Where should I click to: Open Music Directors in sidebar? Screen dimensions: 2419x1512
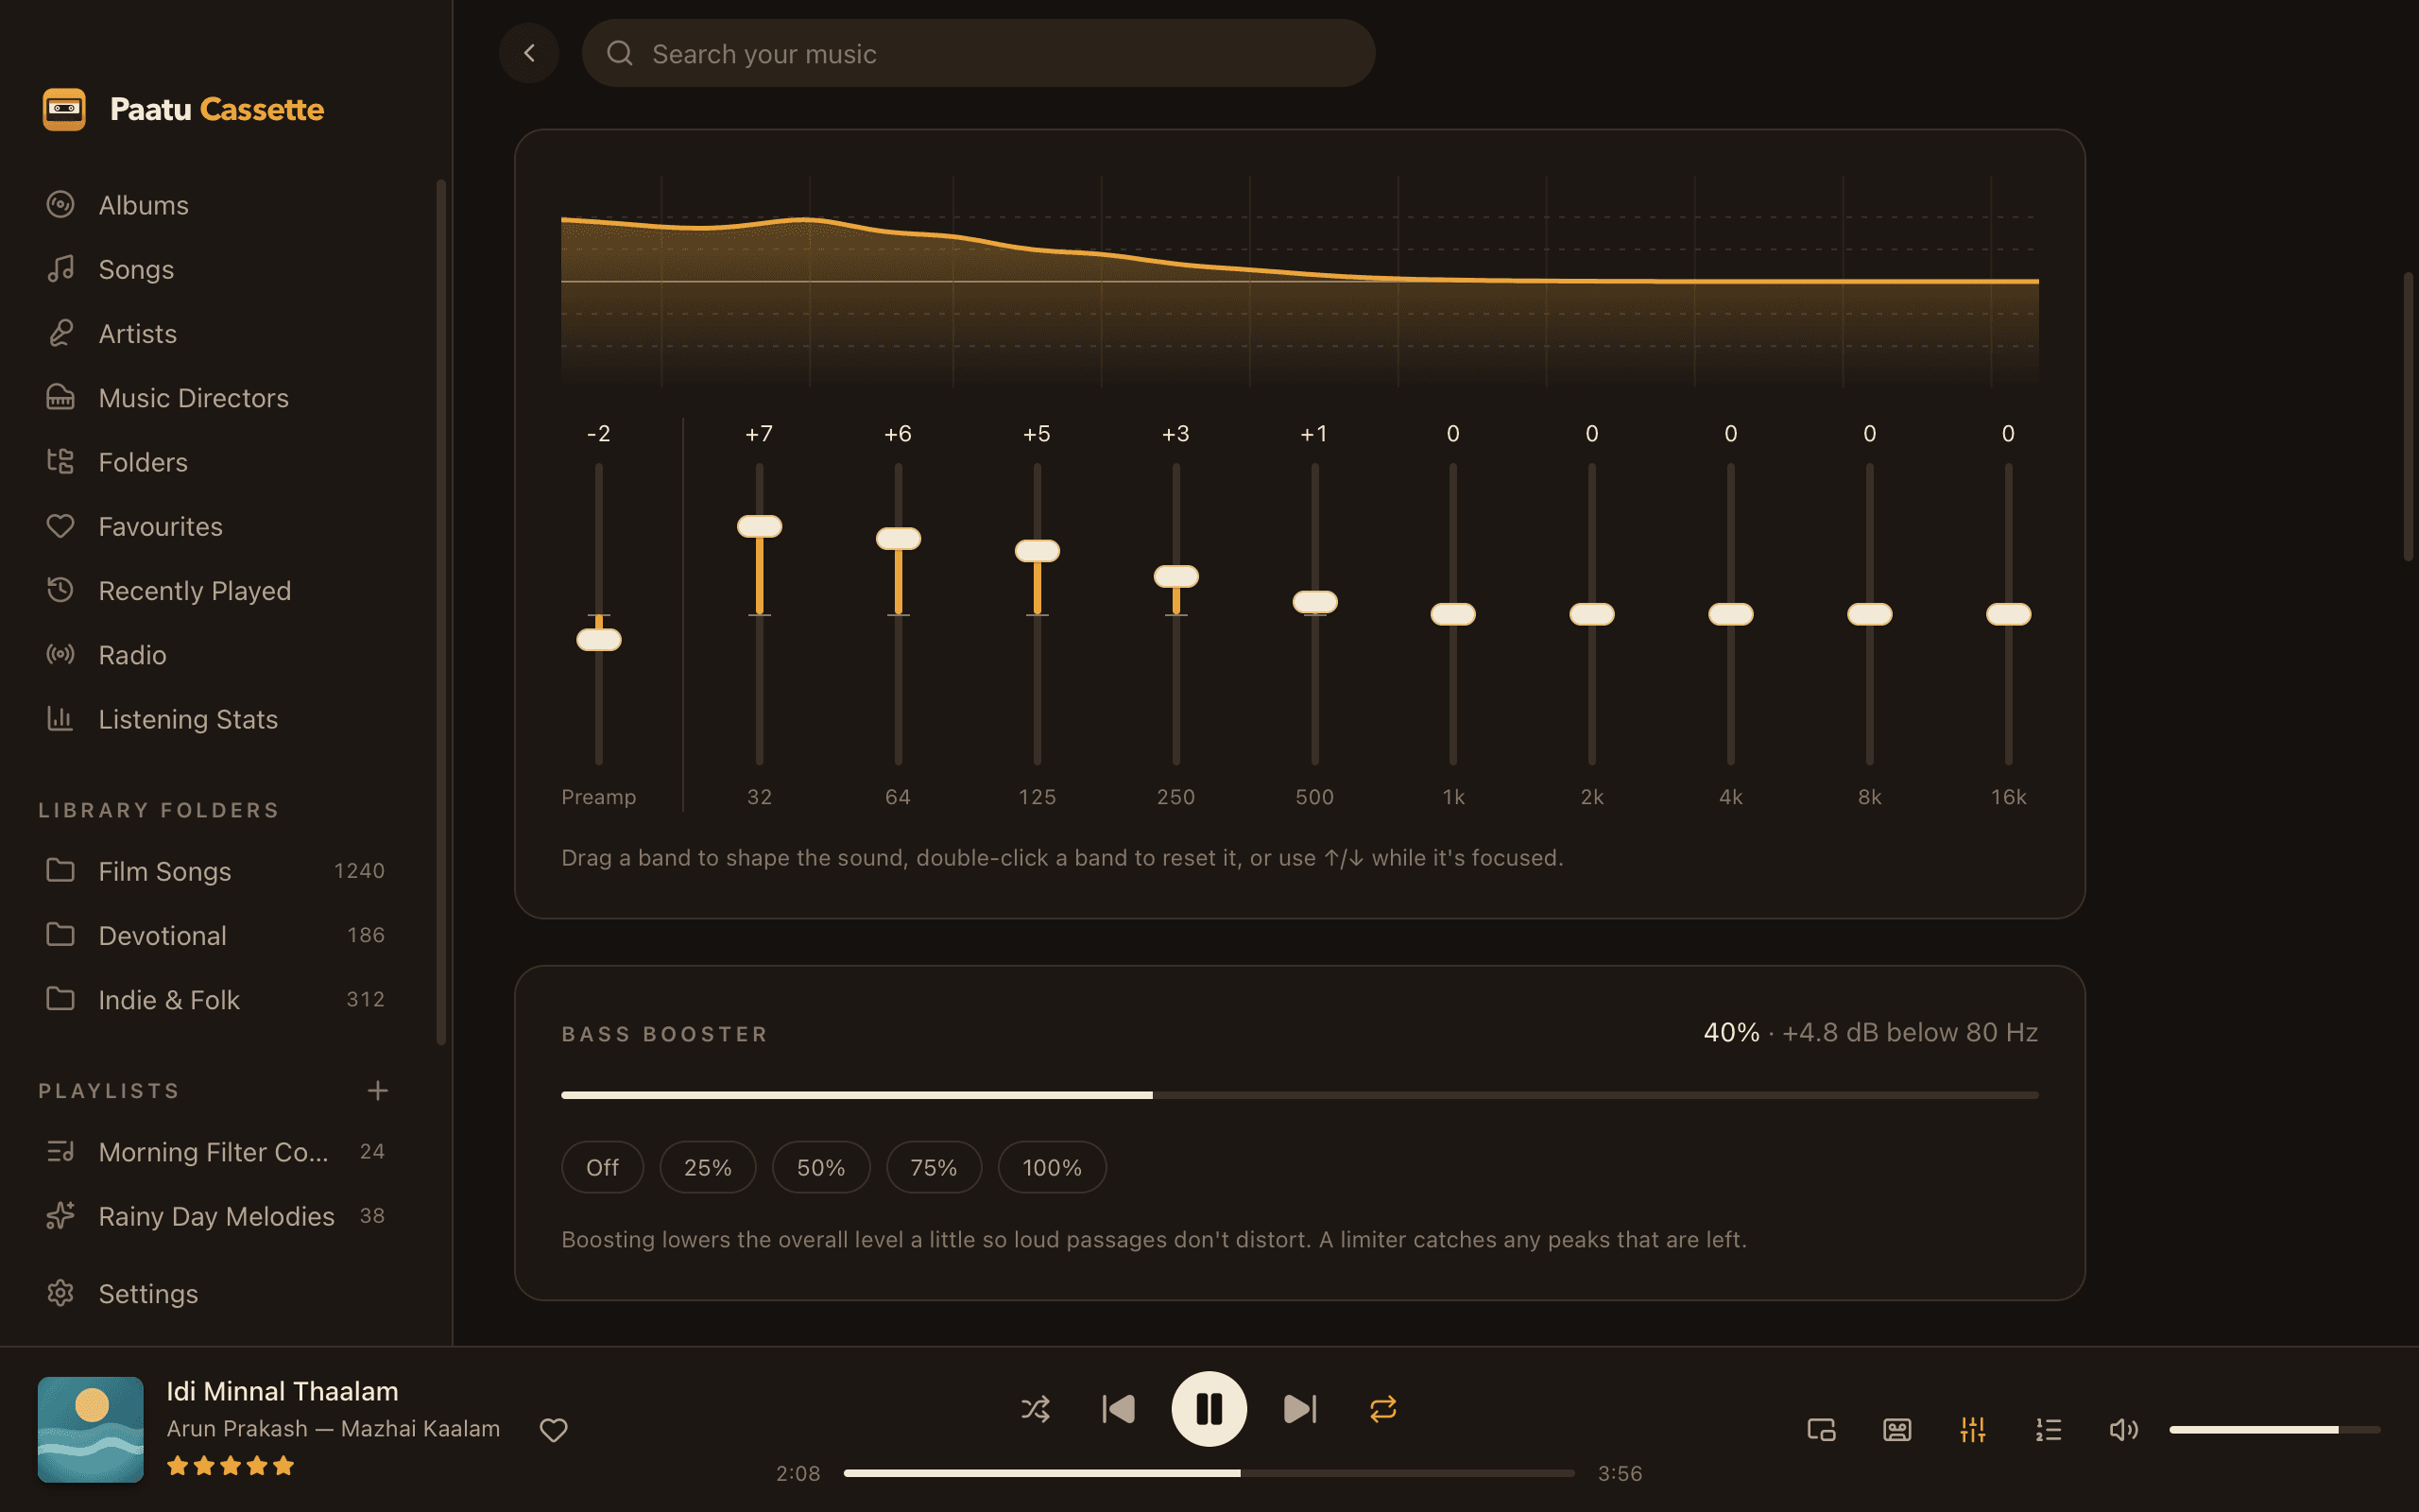coord(215,398)
